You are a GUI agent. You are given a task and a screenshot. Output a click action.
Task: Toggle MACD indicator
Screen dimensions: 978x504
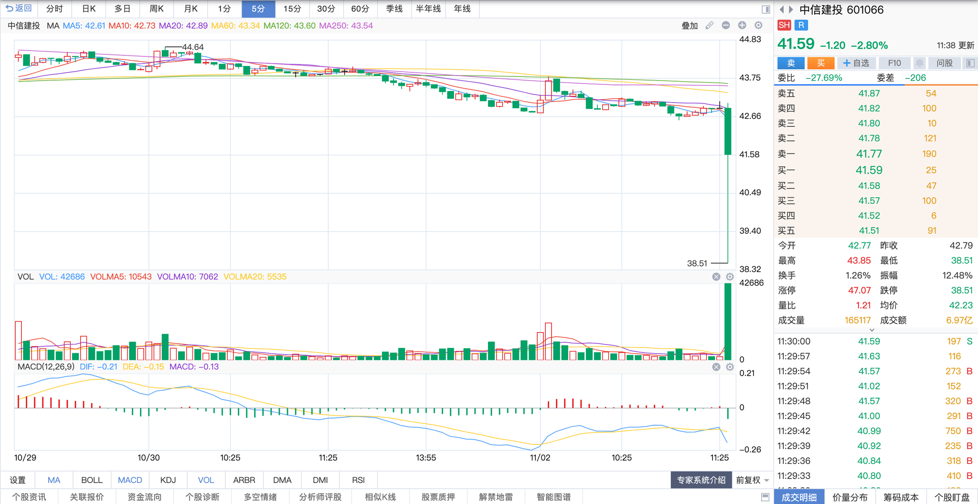pos(130,480)
